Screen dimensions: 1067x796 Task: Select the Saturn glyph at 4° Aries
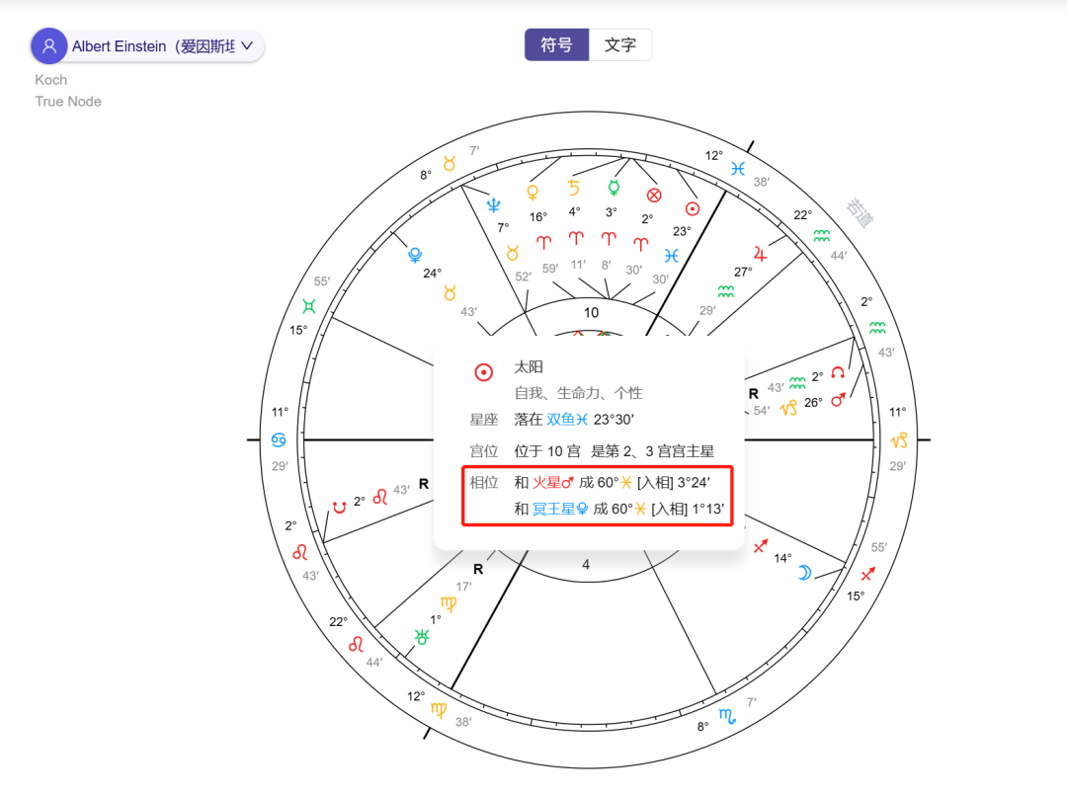pyautogui.click(x=574, y=187)
